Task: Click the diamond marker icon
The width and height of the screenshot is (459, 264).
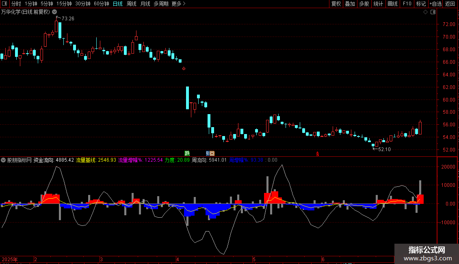Action: (426, 12)
